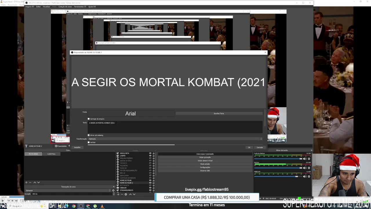Mute Mic/Aux speaker icon
Screen dimensions: 371x209
pyautogui.click(x=305, y=168)
